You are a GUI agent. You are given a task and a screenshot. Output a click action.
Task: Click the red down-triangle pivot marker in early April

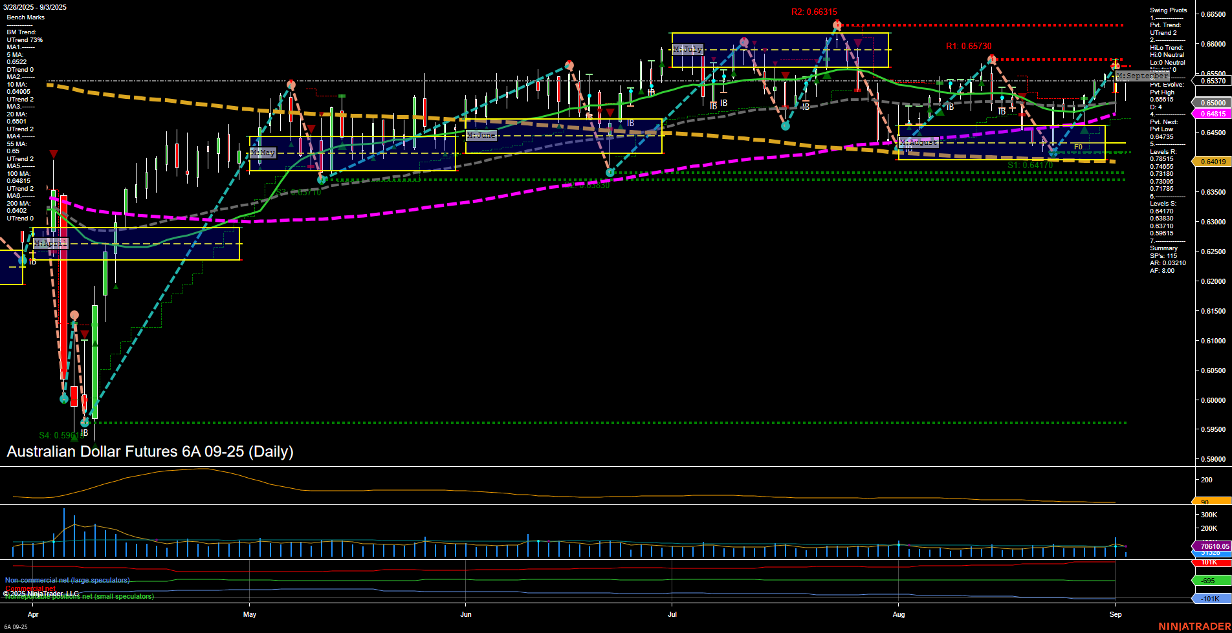tap(53, 153)
